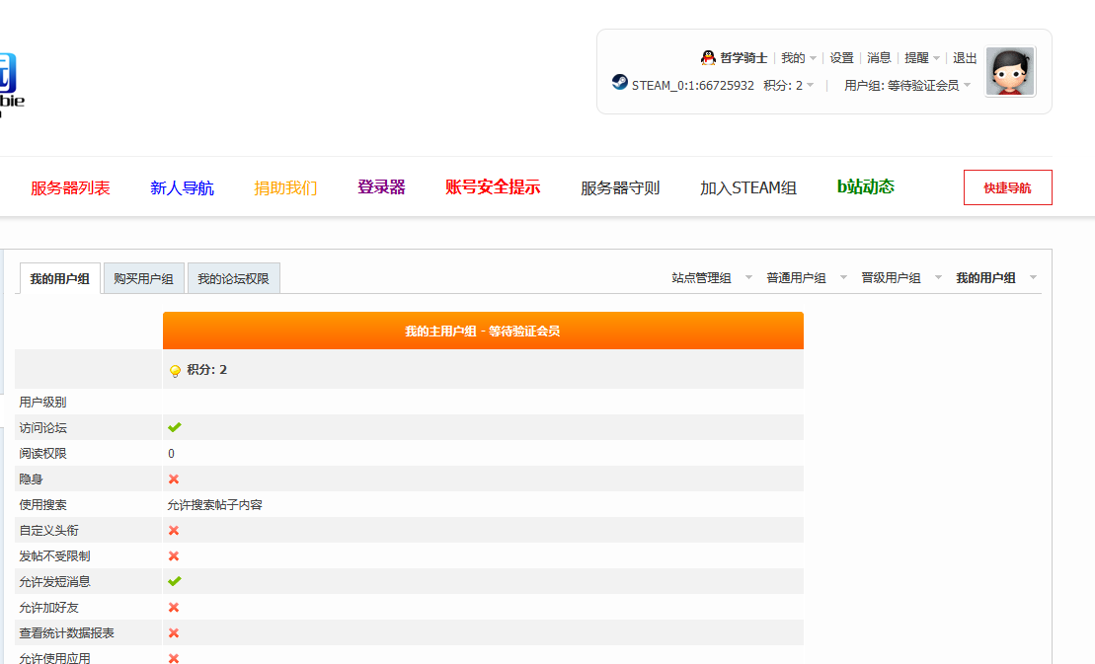Open 捐助我们 navigation item
This screenshot has height=664, width=1095.
tap(285, 188)
